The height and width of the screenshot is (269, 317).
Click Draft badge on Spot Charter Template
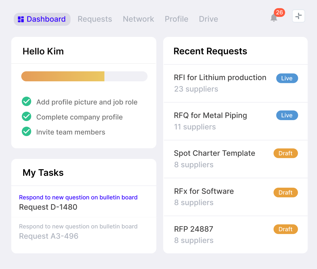tap(285, 153)
